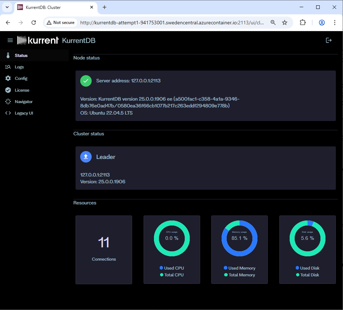This screenshot has height=310, width=343.
Task: Click the Version: 25.0.0.1906 text
Action: click(103, 181)
